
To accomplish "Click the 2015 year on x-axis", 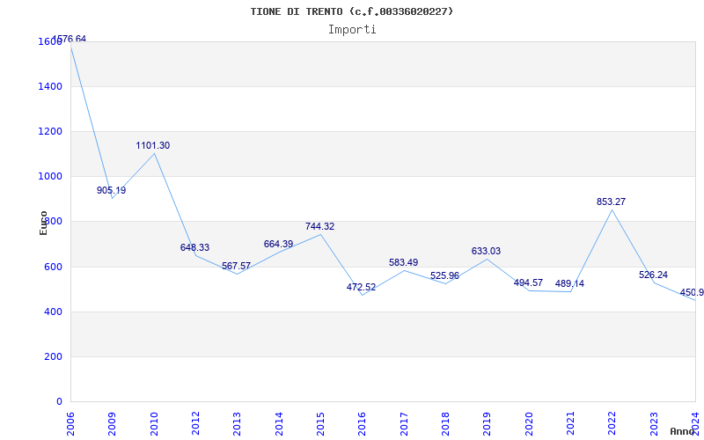I will 320,422.
